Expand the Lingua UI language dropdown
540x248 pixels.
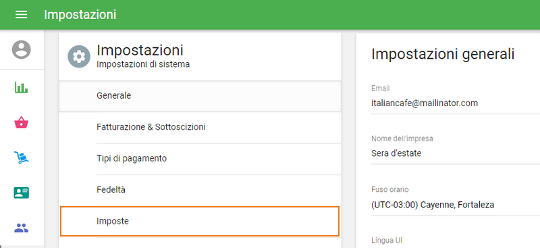[x=455, y=242]
